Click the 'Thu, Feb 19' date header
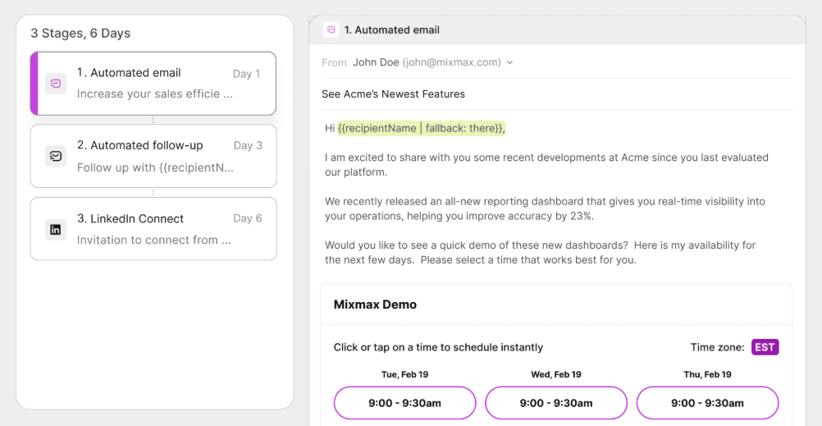Viewport: 822px width, 426px height. point(707,374)
